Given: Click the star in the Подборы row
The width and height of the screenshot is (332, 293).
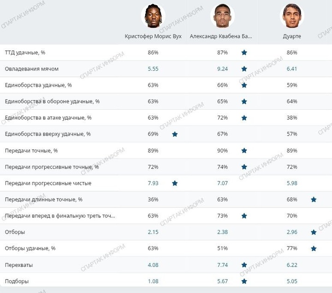Looking at the screenshot, I should point(244,281).
